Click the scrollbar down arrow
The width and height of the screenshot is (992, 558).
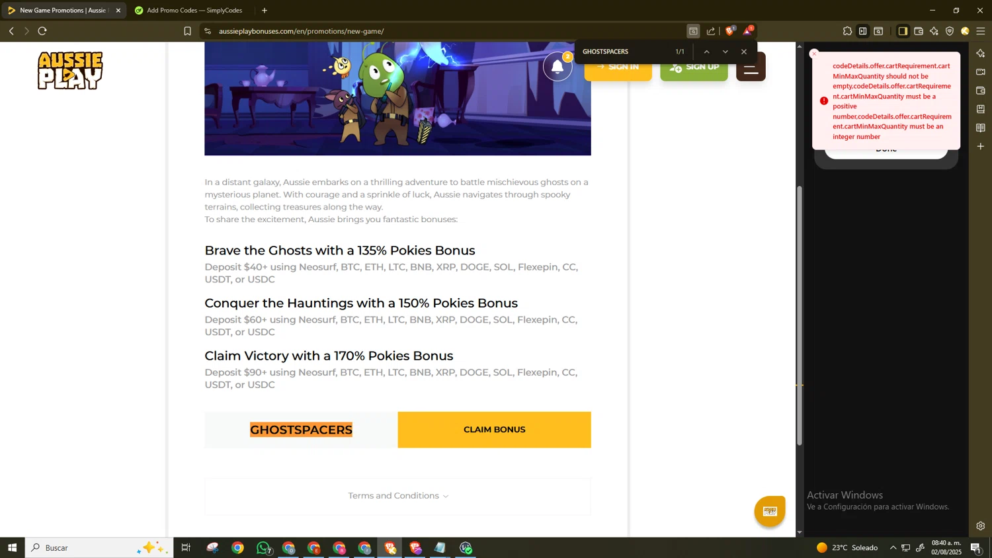point(800,532)
